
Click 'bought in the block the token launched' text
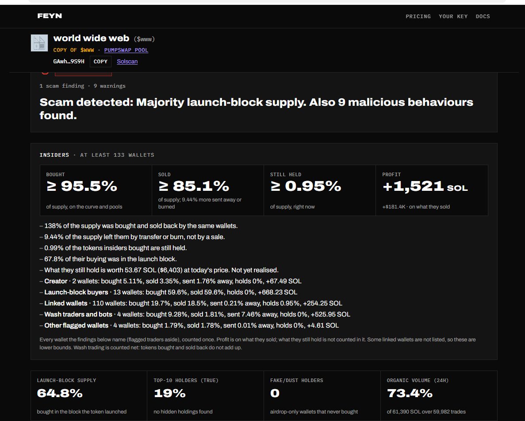[x=82, y=412]
